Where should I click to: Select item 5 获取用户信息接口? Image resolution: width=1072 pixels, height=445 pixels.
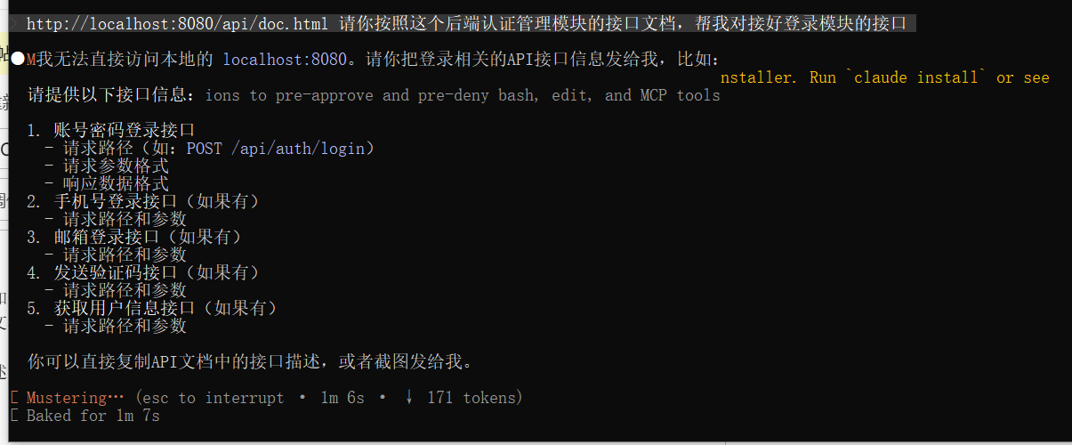tap(152, 309)
